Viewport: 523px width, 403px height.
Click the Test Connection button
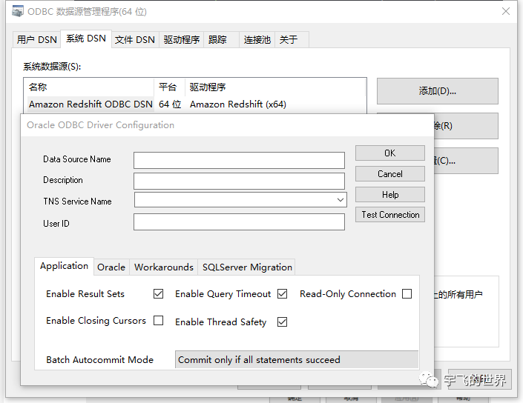(x=390, y=215)
